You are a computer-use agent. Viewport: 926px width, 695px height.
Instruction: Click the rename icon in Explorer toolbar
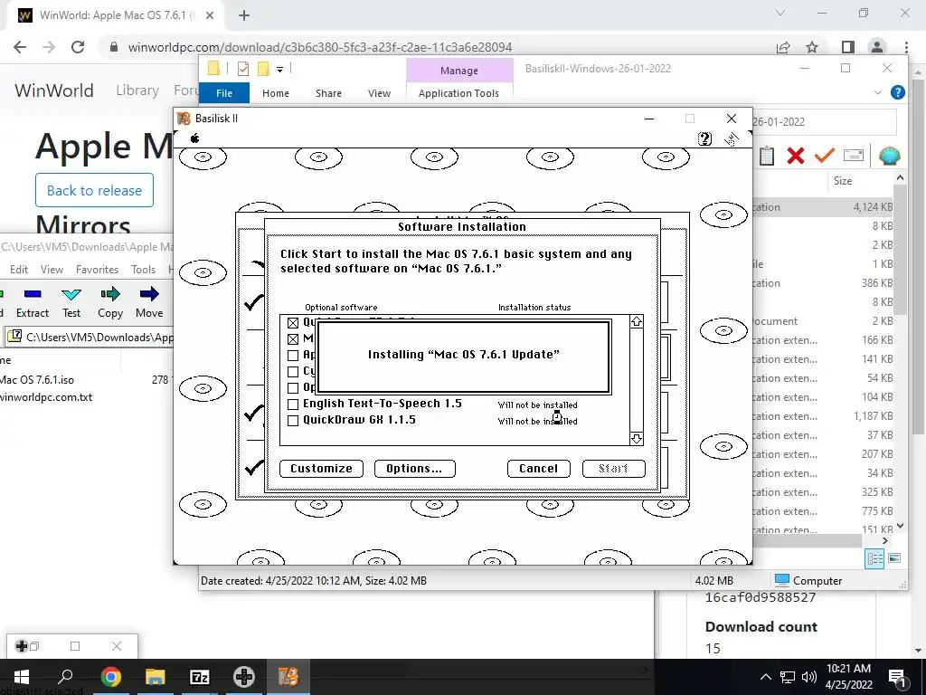854,156
